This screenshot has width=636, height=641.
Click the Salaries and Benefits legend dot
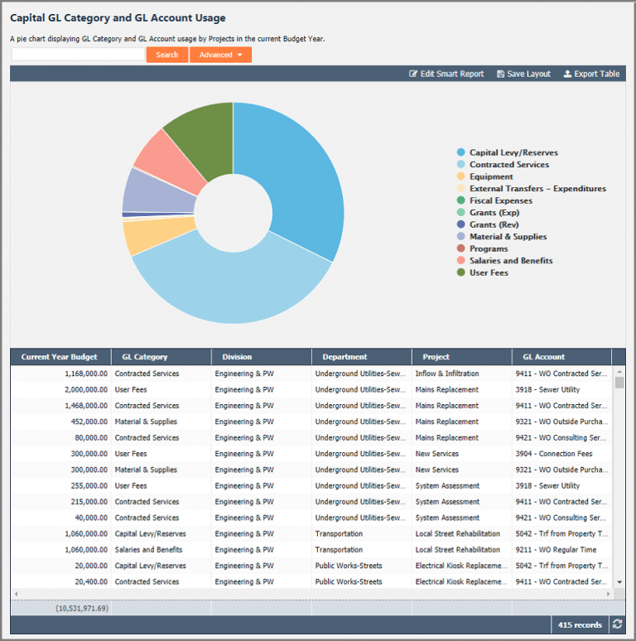460,260
